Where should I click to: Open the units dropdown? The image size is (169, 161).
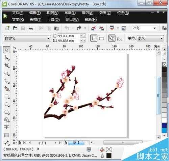pyautogui.click(x=150, y=38)
